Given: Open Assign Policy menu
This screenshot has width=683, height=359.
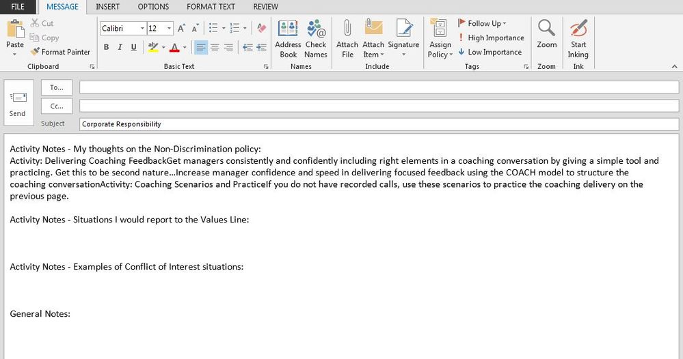Looking at the screenshot, I should tap(440, 39).
